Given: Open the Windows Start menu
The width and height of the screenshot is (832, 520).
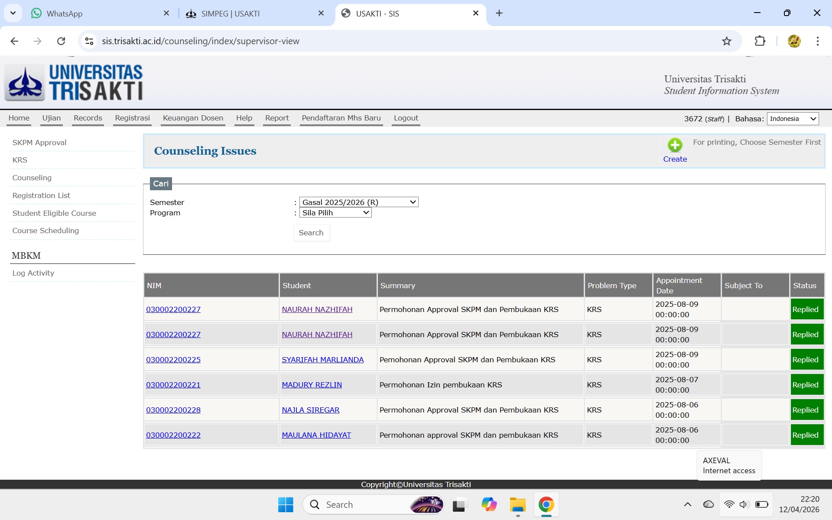Looking at the screenshot, I should click(286, 505).
